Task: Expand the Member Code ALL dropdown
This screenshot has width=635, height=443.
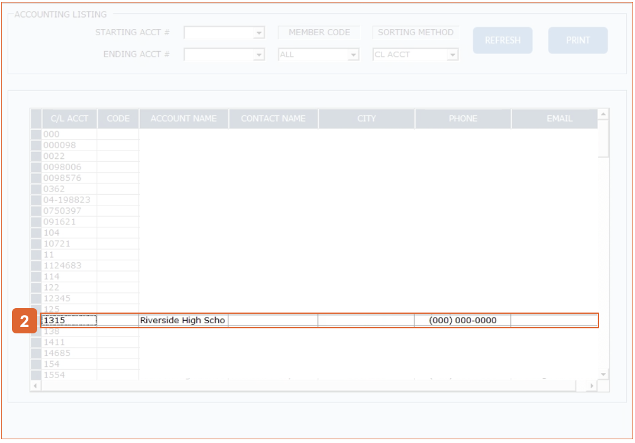Action: (353, 55)
